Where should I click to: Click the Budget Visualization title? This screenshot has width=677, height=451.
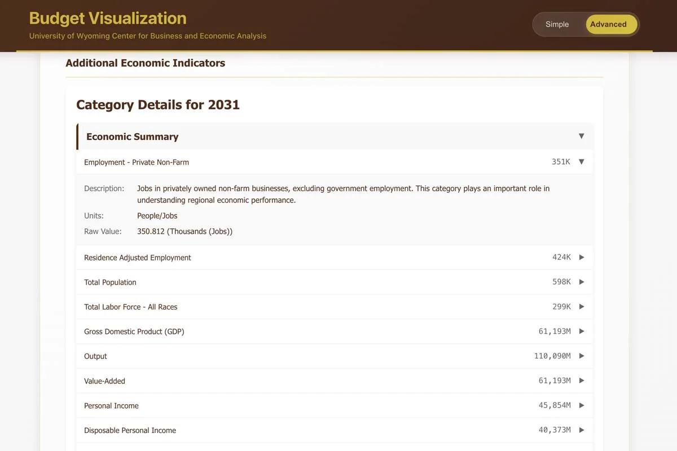click(x=107, y=17)
